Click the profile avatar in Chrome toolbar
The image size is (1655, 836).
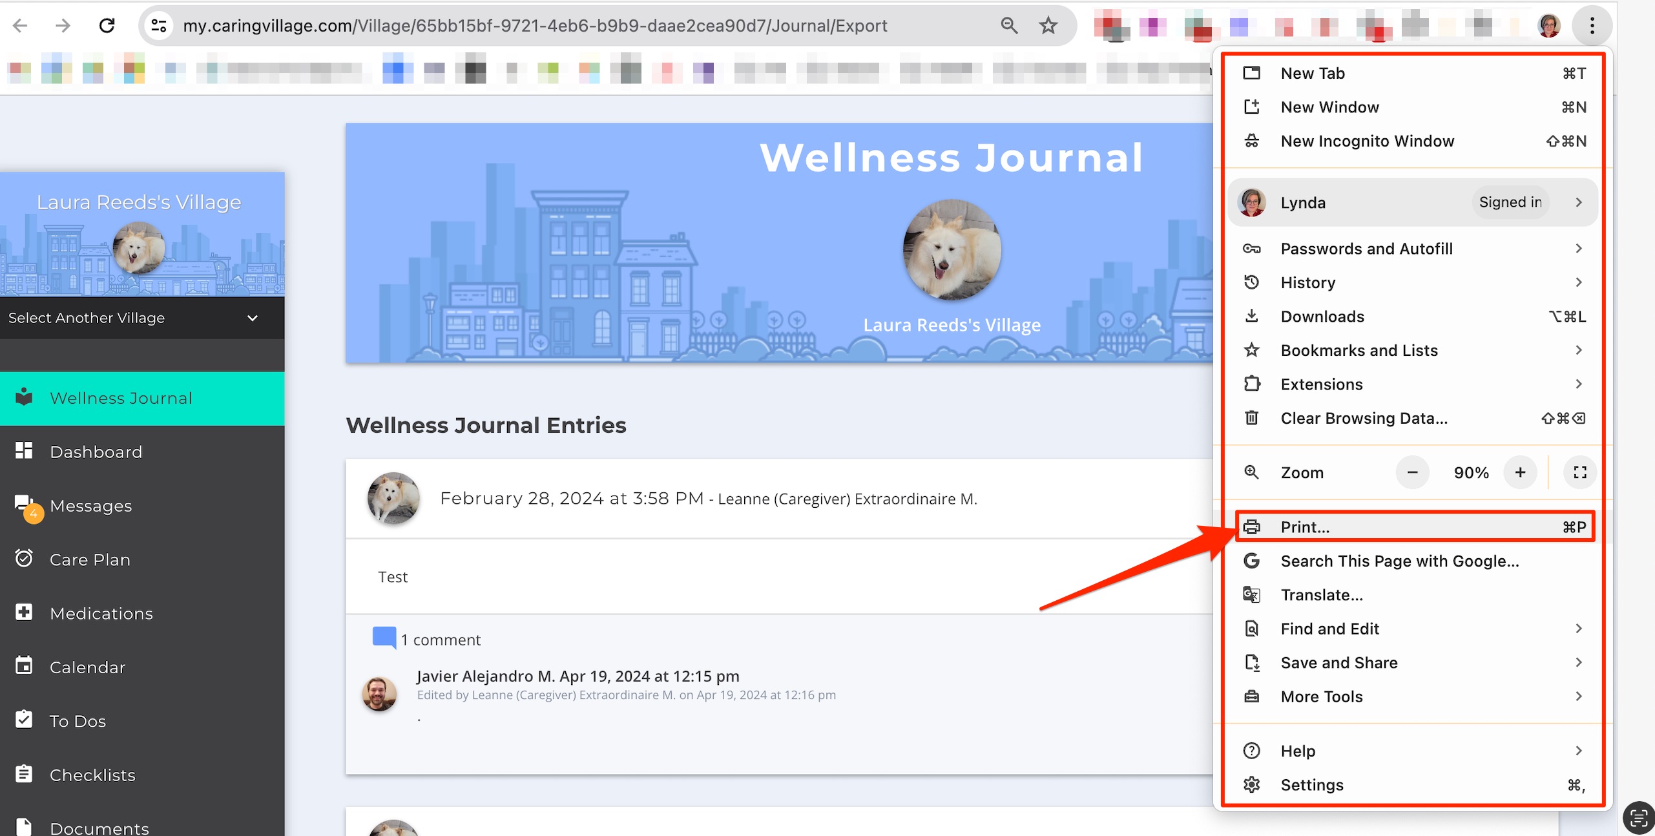point(1549,25)
